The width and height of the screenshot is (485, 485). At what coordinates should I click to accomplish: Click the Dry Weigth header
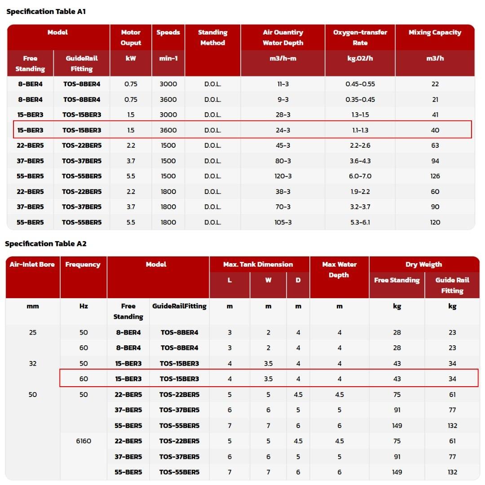(424, 265)
